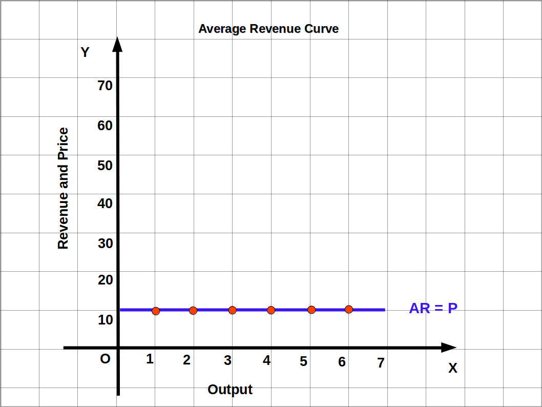Click the "10" tick label on Y-axis
The image size is (542, 407).
(106, 320)
